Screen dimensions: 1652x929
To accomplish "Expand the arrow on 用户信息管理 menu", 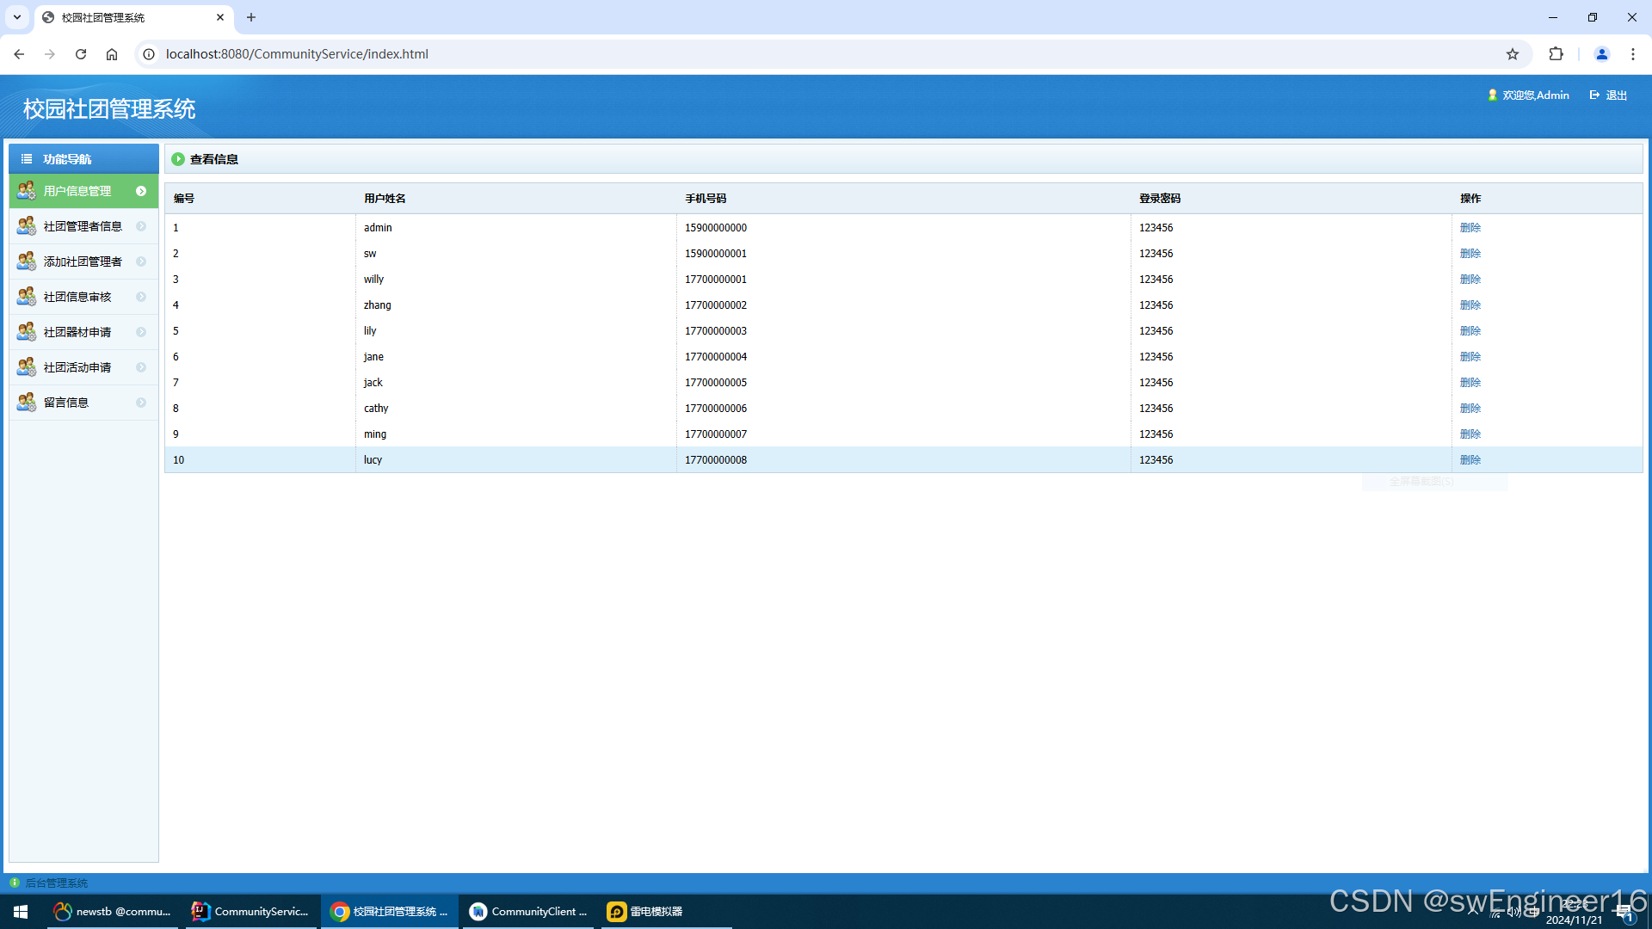I will tap(141, 191).
